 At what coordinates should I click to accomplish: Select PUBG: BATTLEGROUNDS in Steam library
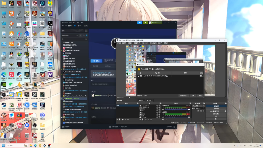73,109
